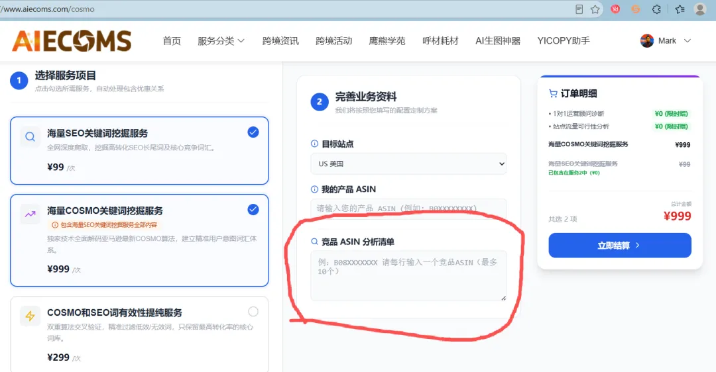Click the struck-through 海量SEO关键词挖掘服务 order line
This screenshot has height=372, width=716.
(x=583, y=163)
